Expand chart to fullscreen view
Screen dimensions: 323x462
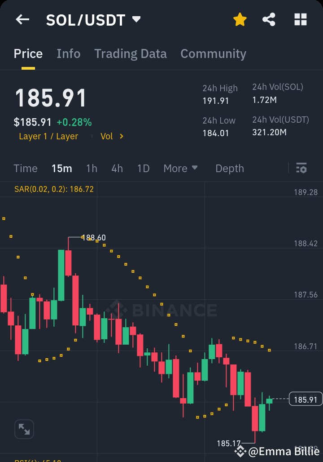[x=24, y=429]
